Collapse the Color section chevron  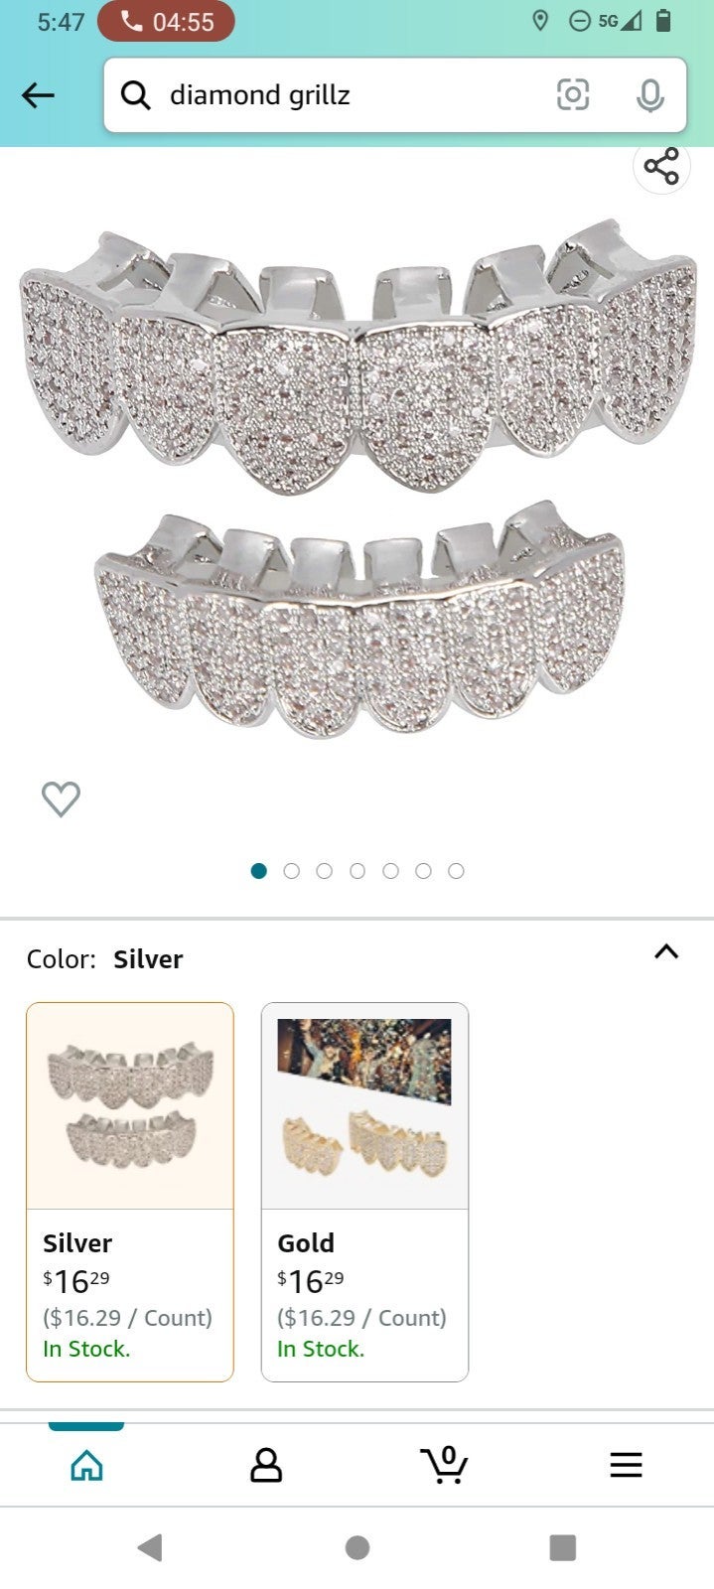click(x=666, y=951)
